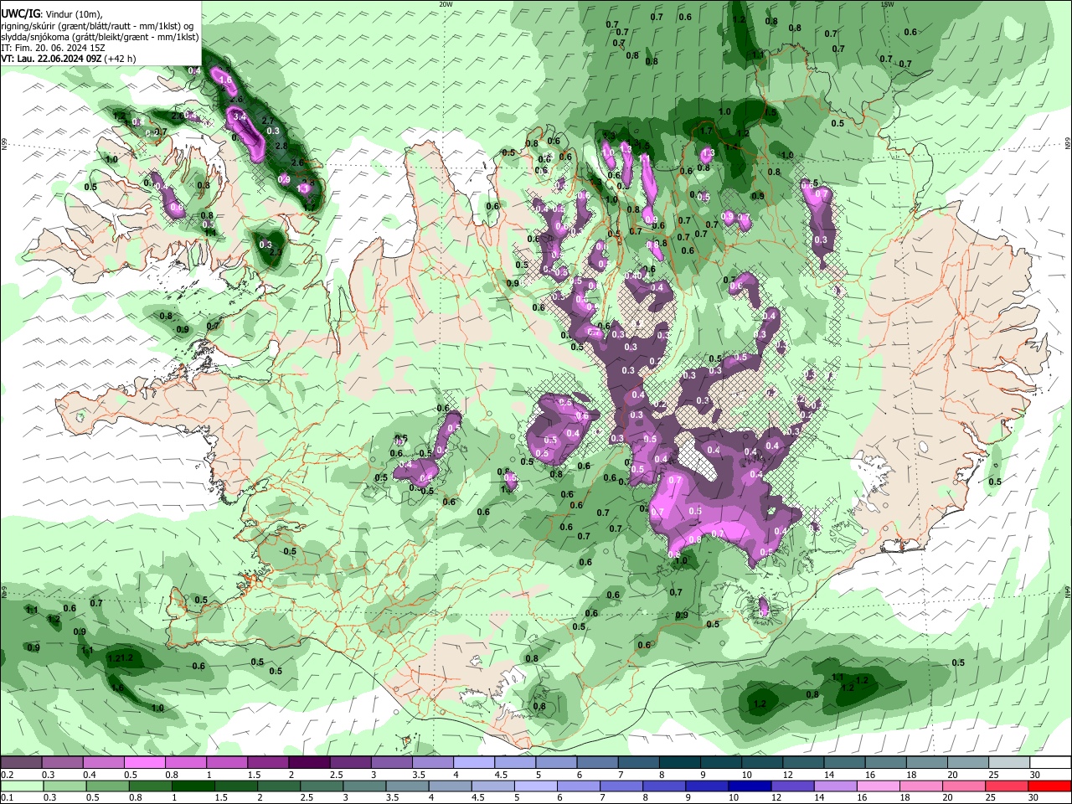Pick the white 30 swatch in snow legend

tap(1050, 763)
